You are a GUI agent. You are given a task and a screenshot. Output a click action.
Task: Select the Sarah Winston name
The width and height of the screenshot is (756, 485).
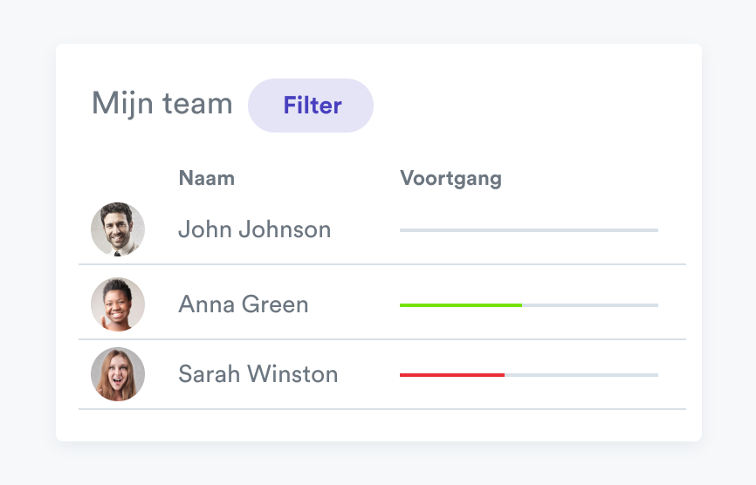(258, 374)
